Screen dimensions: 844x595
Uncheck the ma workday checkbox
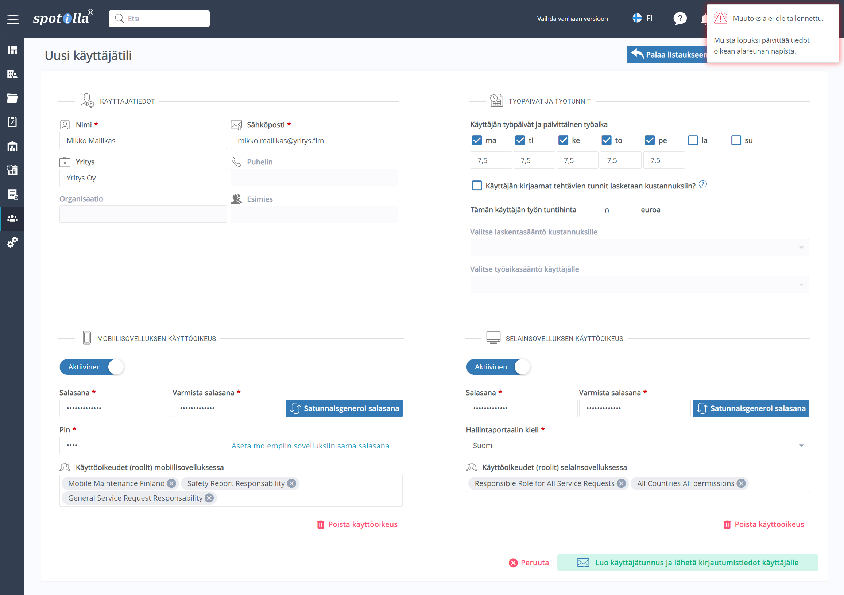(x=477, y=140)
